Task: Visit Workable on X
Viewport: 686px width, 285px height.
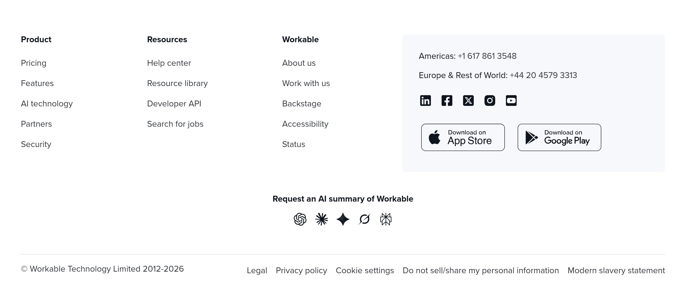Action: pos(468,100)
